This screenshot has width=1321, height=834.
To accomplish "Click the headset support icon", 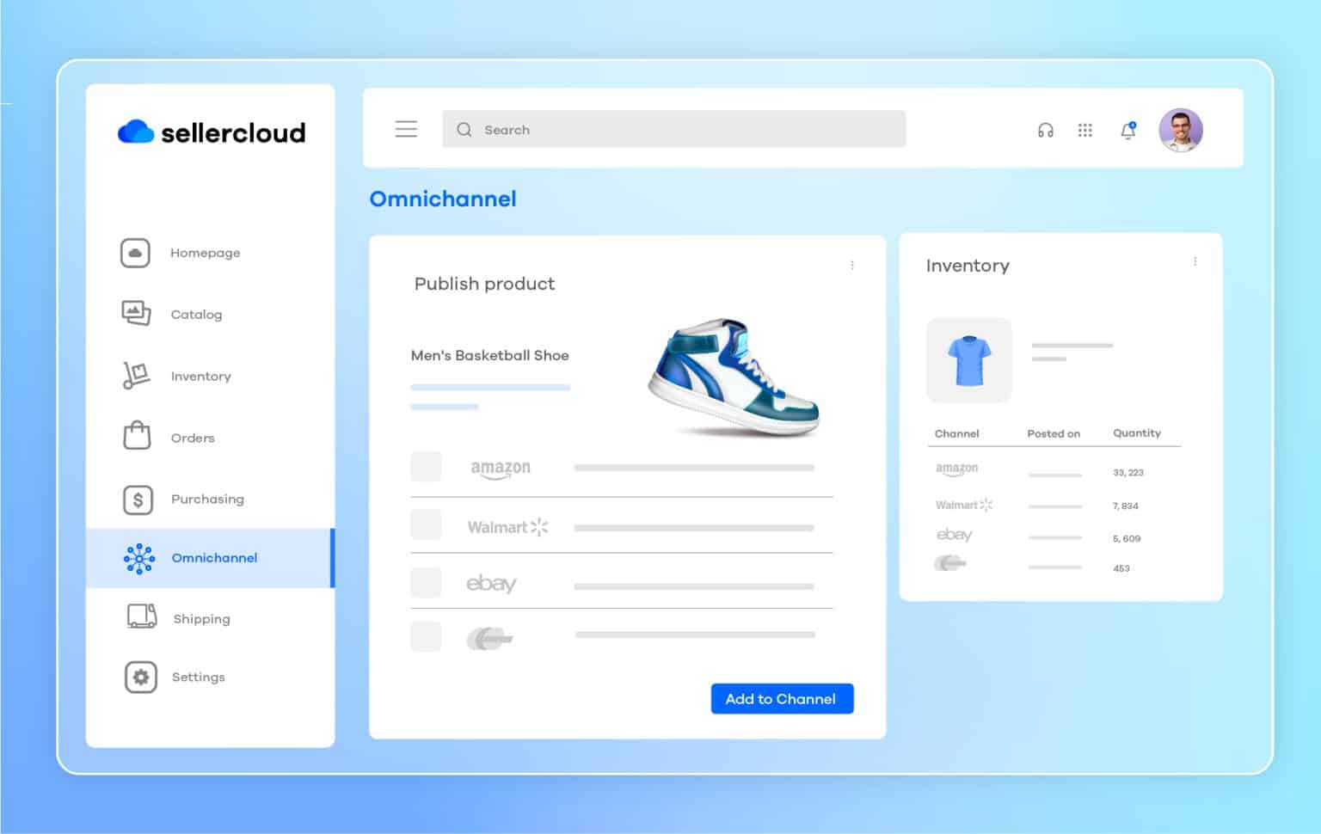I will click(x=1044, y=130).
